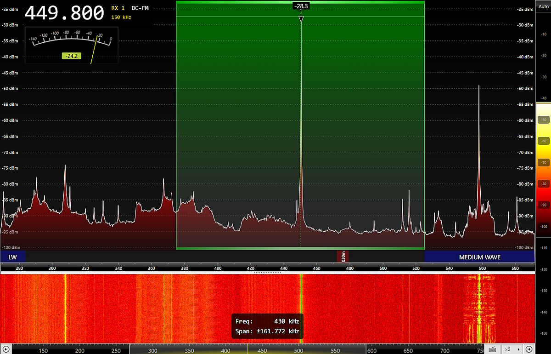Click the tuning marker triangle above the peak
The height and width of the screenshot is (354, 551).
tap(301, 19)
